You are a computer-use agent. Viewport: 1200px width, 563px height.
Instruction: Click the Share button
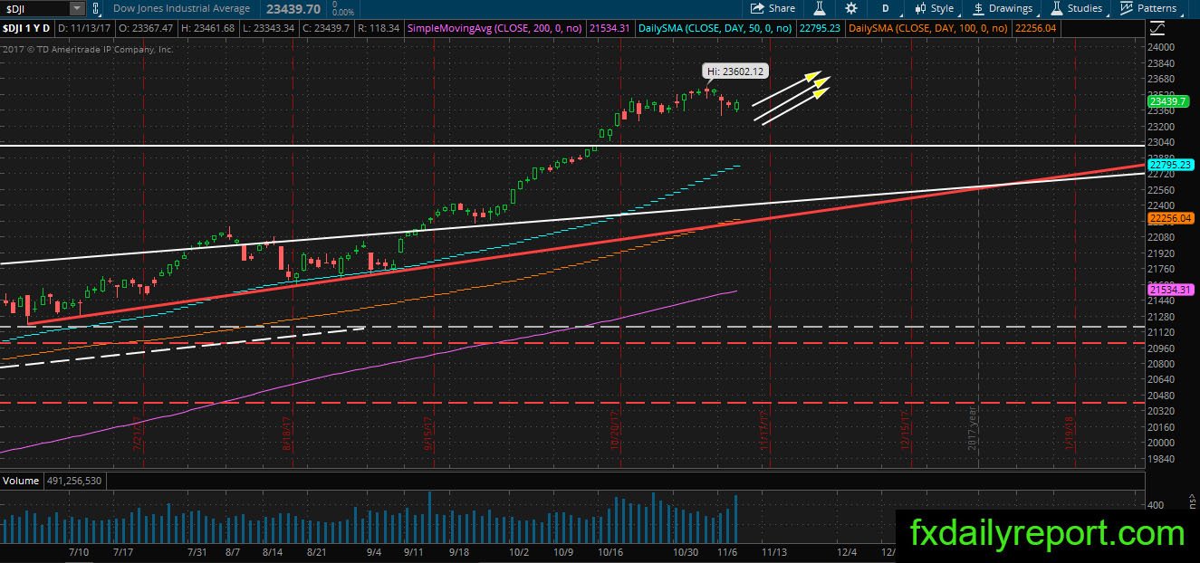click(x=774, y=8)
